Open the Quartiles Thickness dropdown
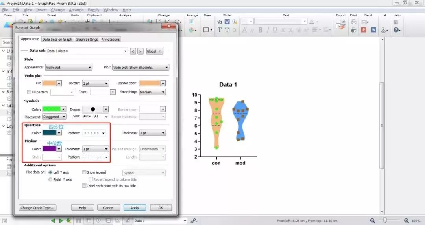The image size is (425, 225). tap(152, 133)
